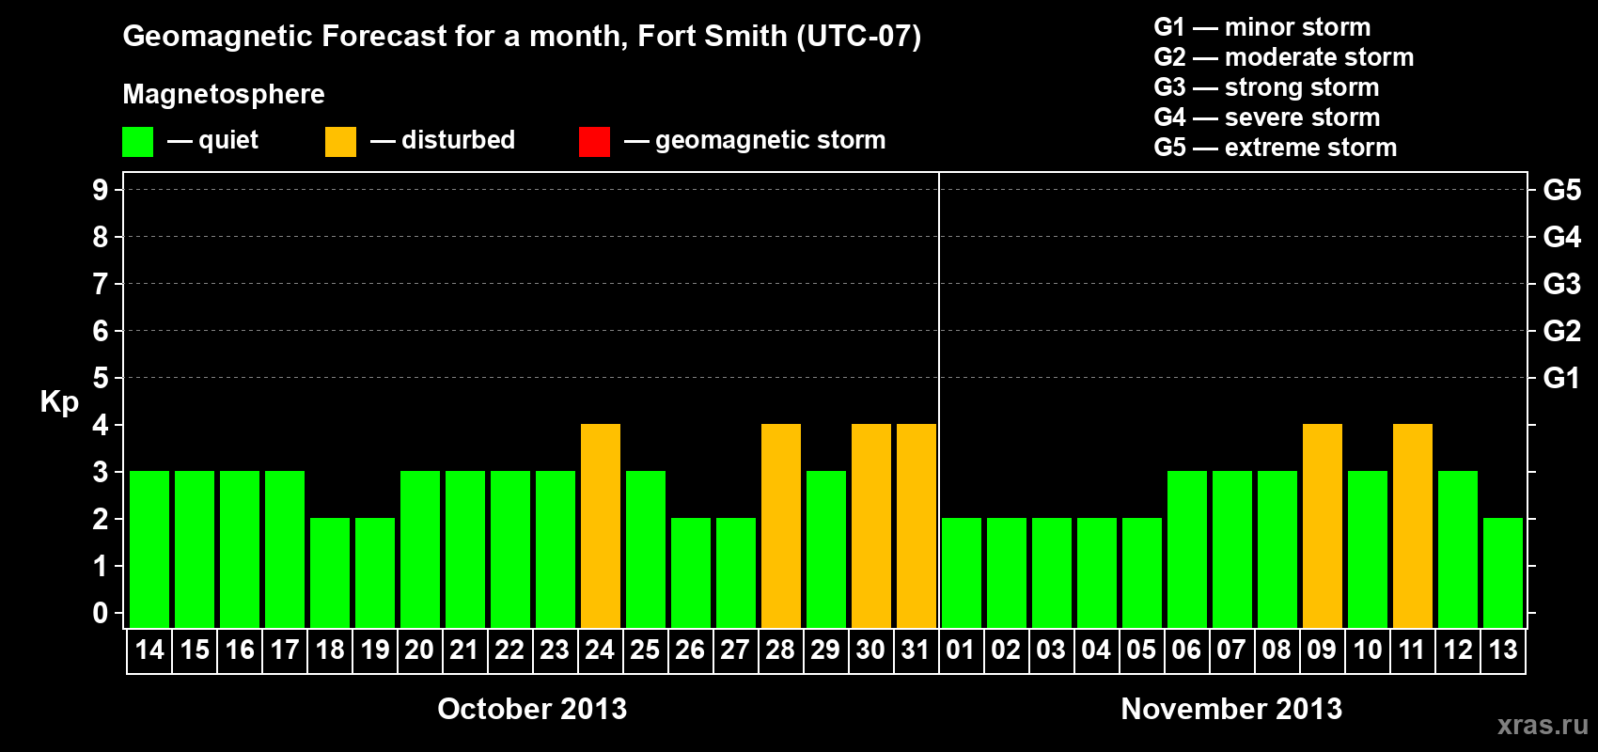Select the orange bar for November 09

(1323, 525)
